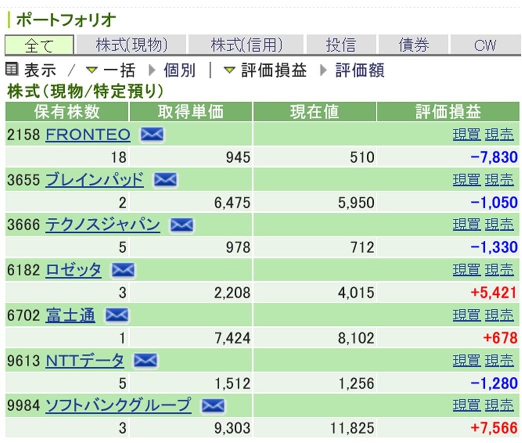Click the 取得単価 column header

point(191,112)
